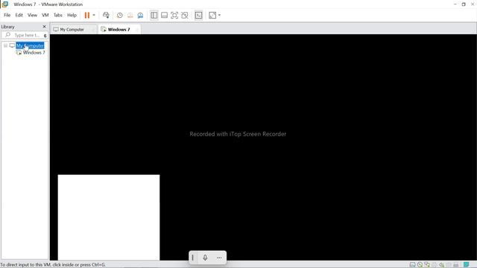The height and width of the screenshot is (268, 477).
Task: Pause the virtual machine with the orange button
Action: [87, 15]
